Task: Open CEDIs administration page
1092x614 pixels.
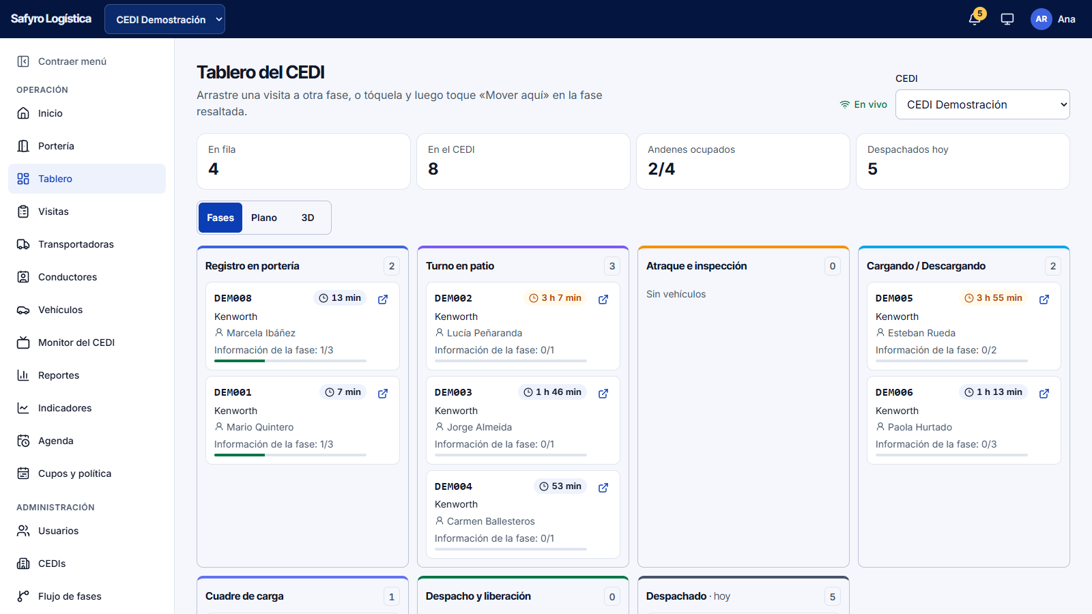Action: (87, 564)
